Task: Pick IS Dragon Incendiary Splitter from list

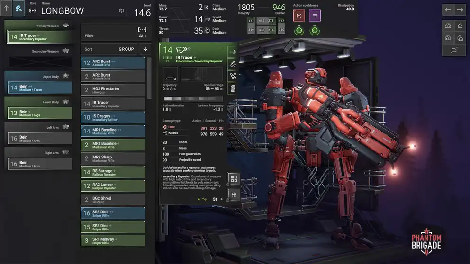Action: [x=113, y=117]
